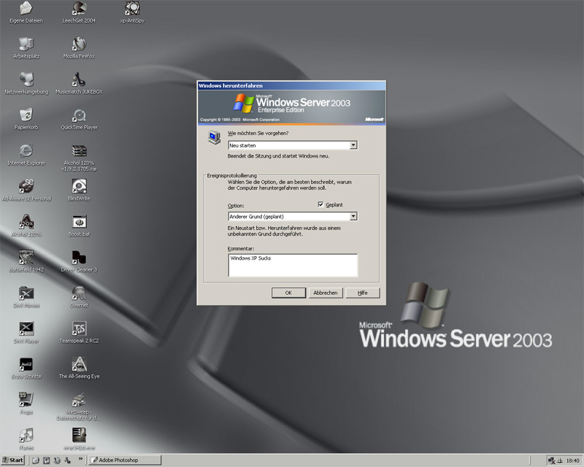Screen dimensions: 584x467
Task: Click the Internet Explorer desktop icon
Action: click(x=26, y=155)
